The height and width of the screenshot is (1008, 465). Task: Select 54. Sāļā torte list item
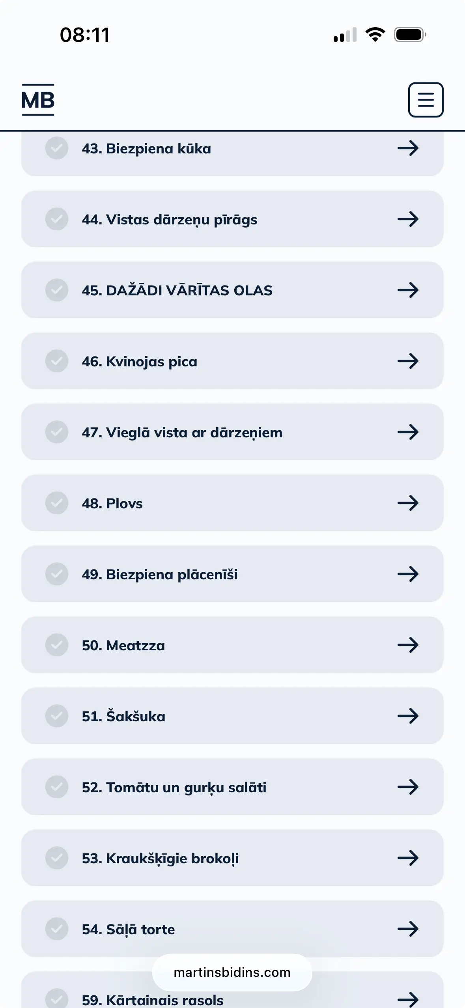click(x=128, y=930)
